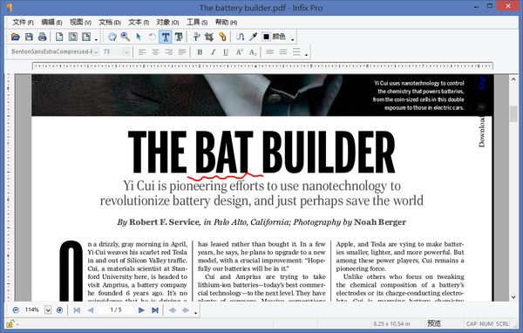Open the 视图(V) menu
Viewport: 523px width, 333px height.
tap(80, 23)
